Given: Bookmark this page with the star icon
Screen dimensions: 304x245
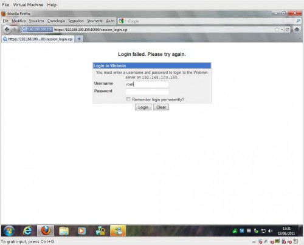Looking at the screenshot, I should click(x=277, y=30).
